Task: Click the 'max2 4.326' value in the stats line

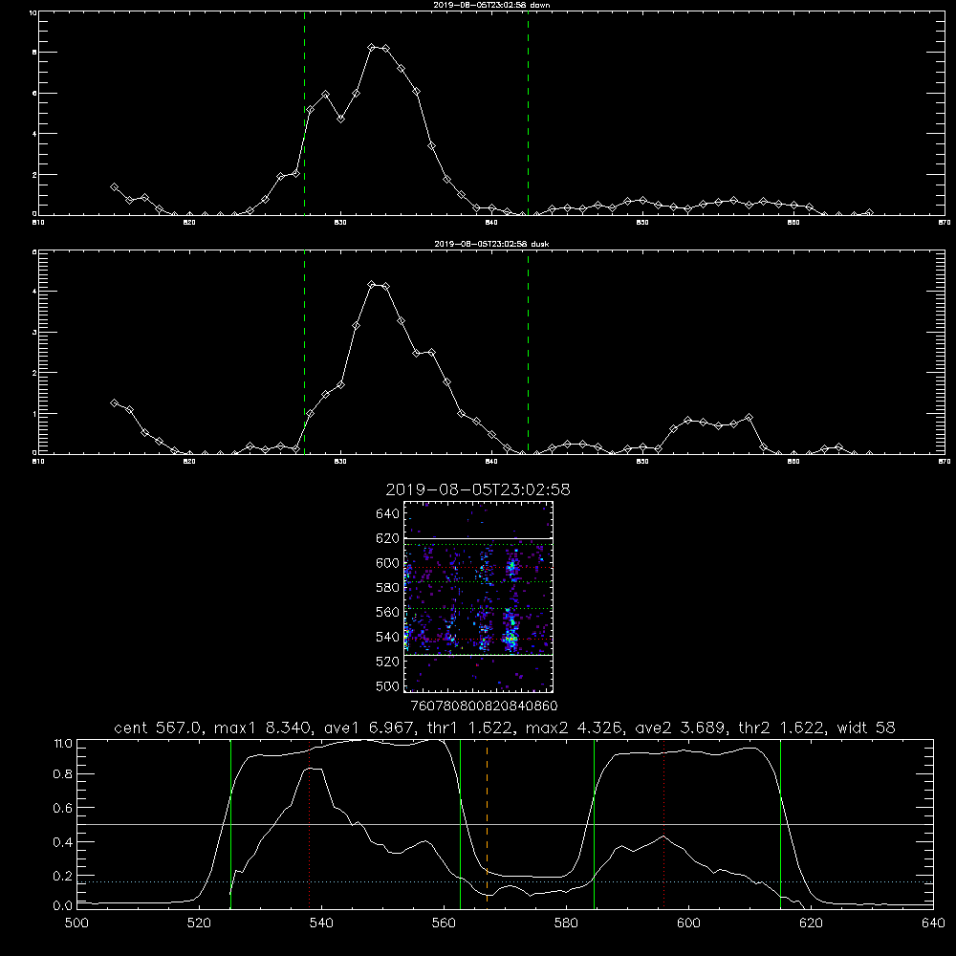Action: point(573,728)
